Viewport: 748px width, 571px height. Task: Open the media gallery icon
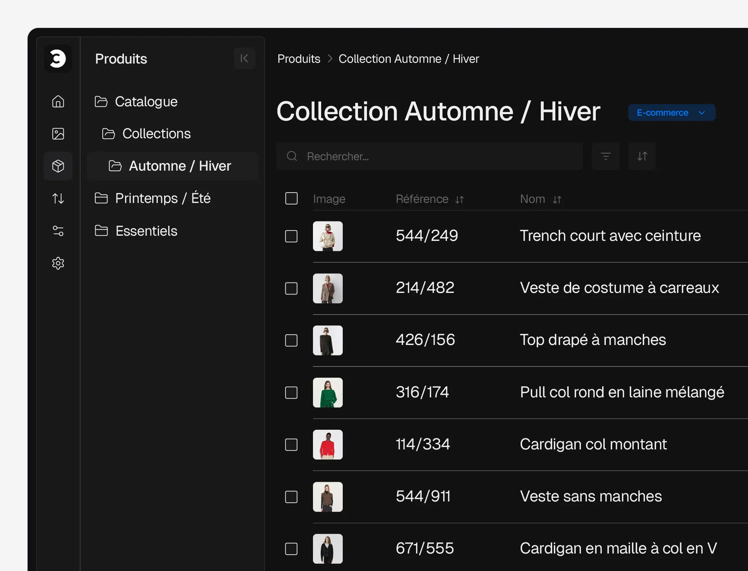click(58, 134)
